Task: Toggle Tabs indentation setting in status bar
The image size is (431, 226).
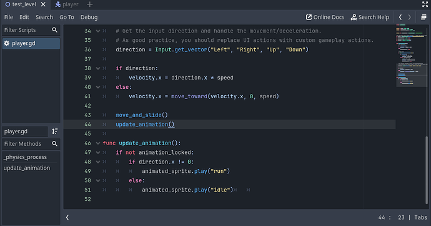Action: pyautogui.click(x=420, y=217)
